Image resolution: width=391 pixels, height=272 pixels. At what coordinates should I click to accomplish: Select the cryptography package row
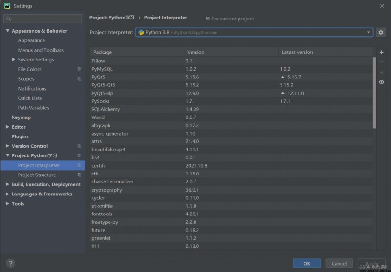pos(231,190)
